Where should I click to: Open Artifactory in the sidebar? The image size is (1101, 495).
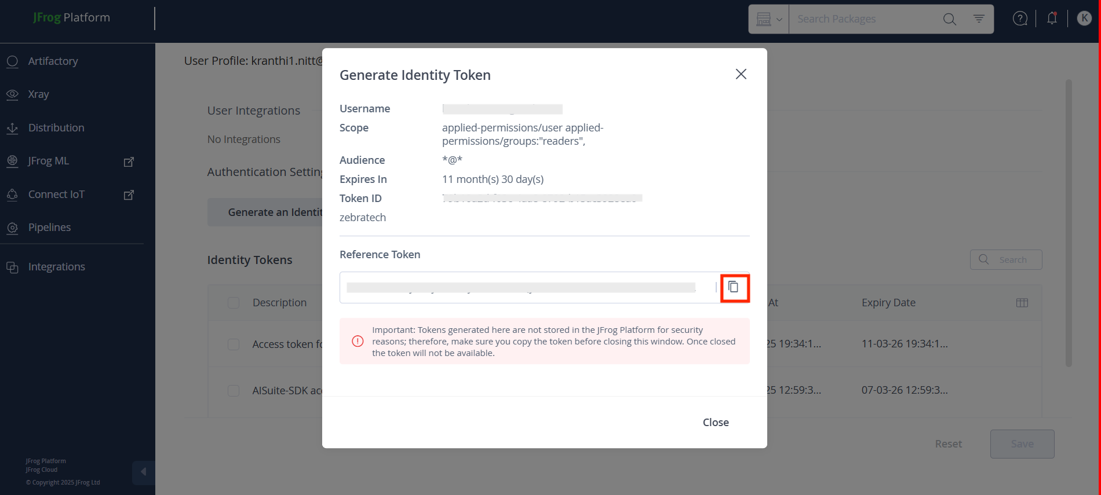(53, 61)
